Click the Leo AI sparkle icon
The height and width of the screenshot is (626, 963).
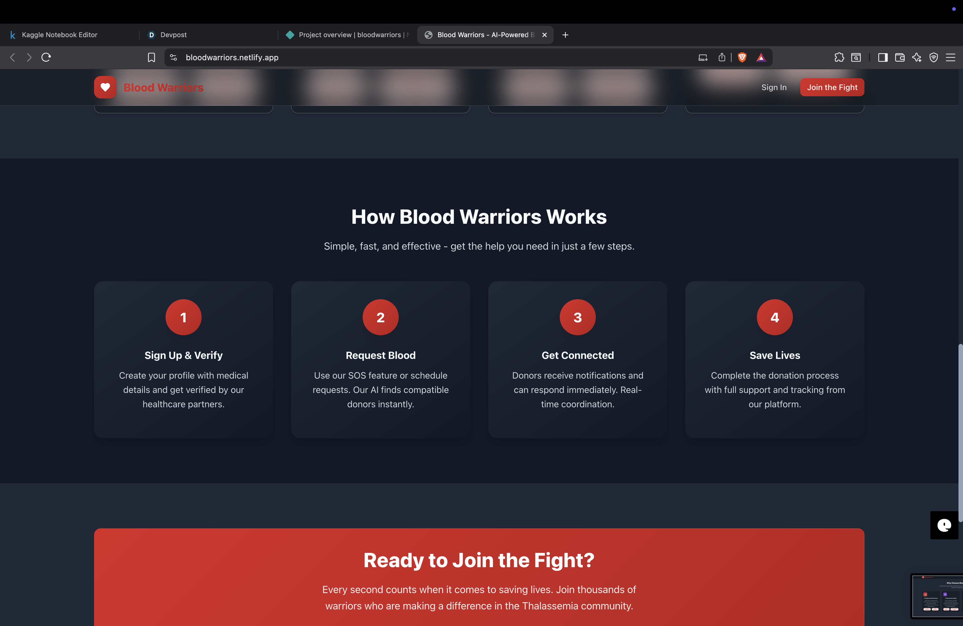[917, 57]
